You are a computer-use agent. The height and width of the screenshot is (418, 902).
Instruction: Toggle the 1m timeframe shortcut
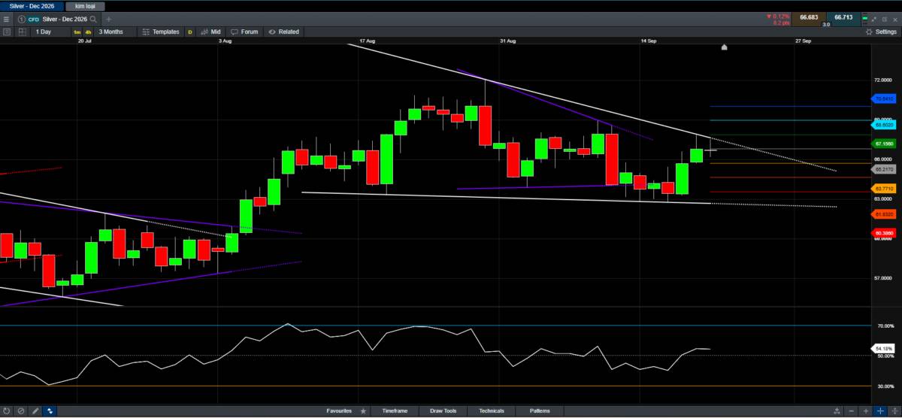77,32
